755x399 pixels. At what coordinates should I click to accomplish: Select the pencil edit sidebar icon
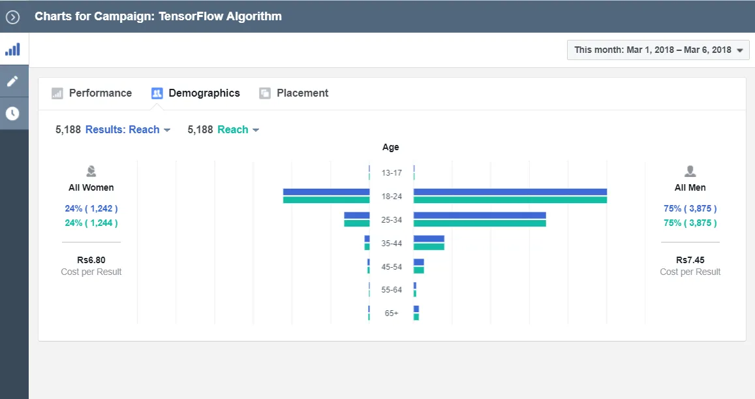12,81
